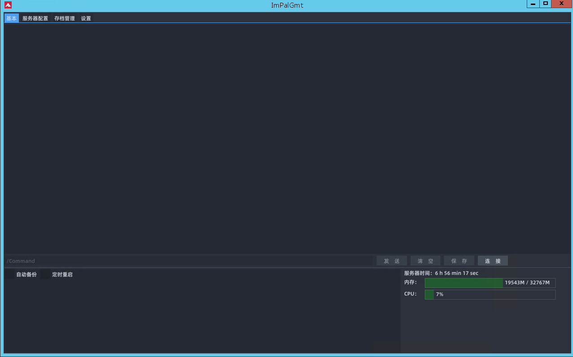This screenshot has height=357, width=573.
Task: Focus the /Command input field
Action: [x=189, y=261]
